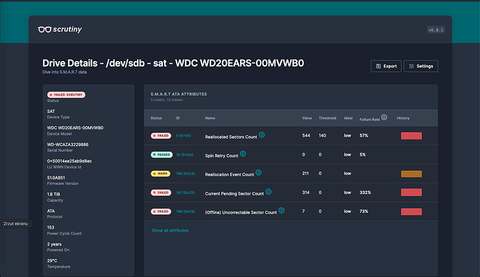Viewport: 480px width, 277px height.
Task: Show all attributes link
Action: pyautogui.click(x=170, y=230)
